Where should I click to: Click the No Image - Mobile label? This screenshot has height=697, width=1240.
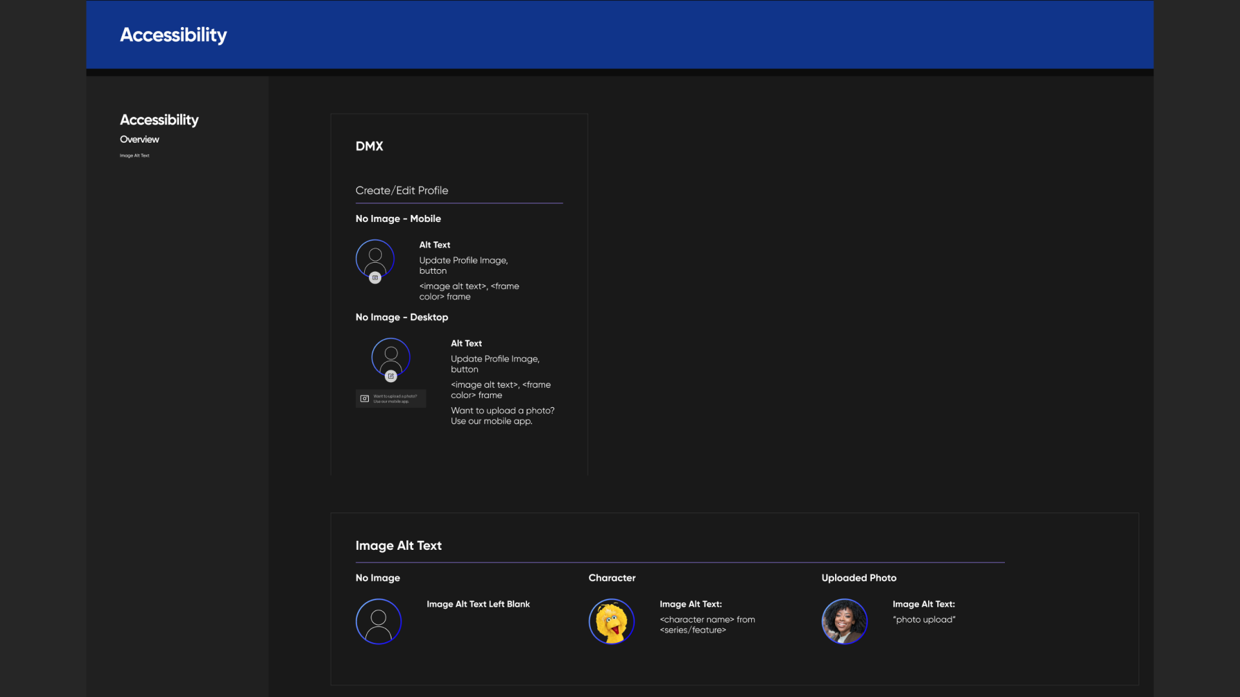pos(398,219)
